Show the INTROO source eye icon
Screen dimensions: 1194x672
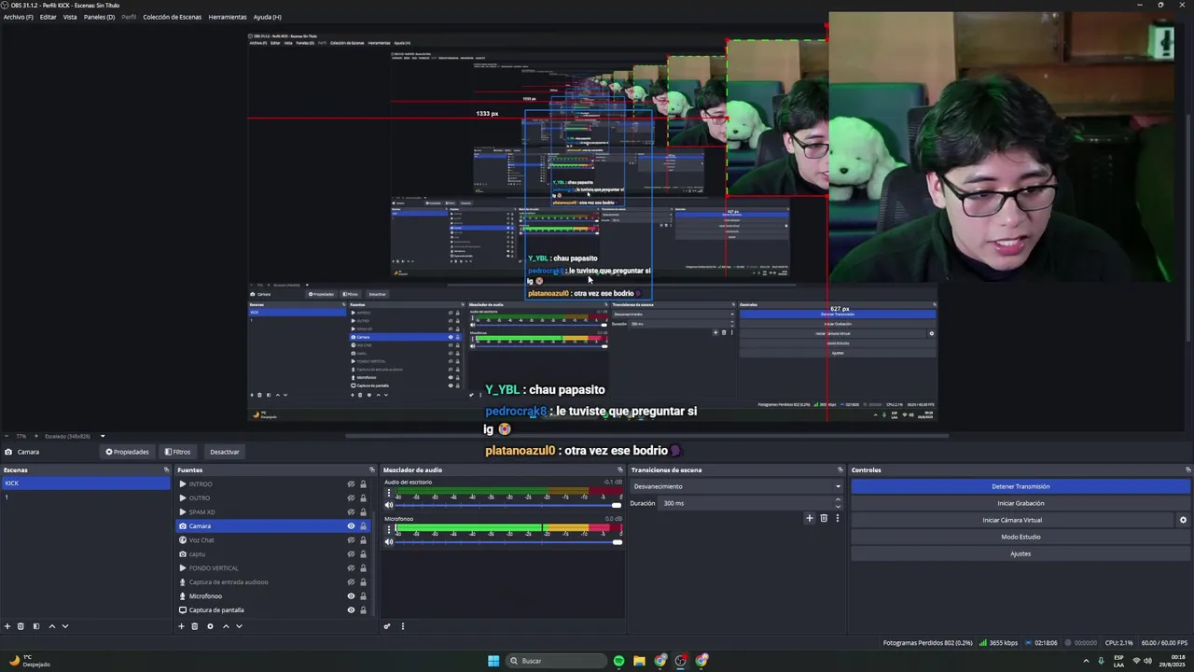point(351,484)
